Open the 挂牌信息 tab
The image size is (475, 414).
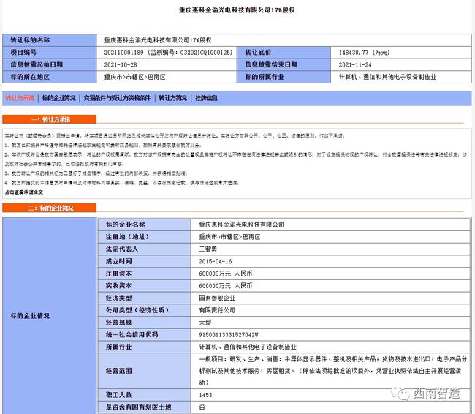pyautogui.click(x=205, y=97)
